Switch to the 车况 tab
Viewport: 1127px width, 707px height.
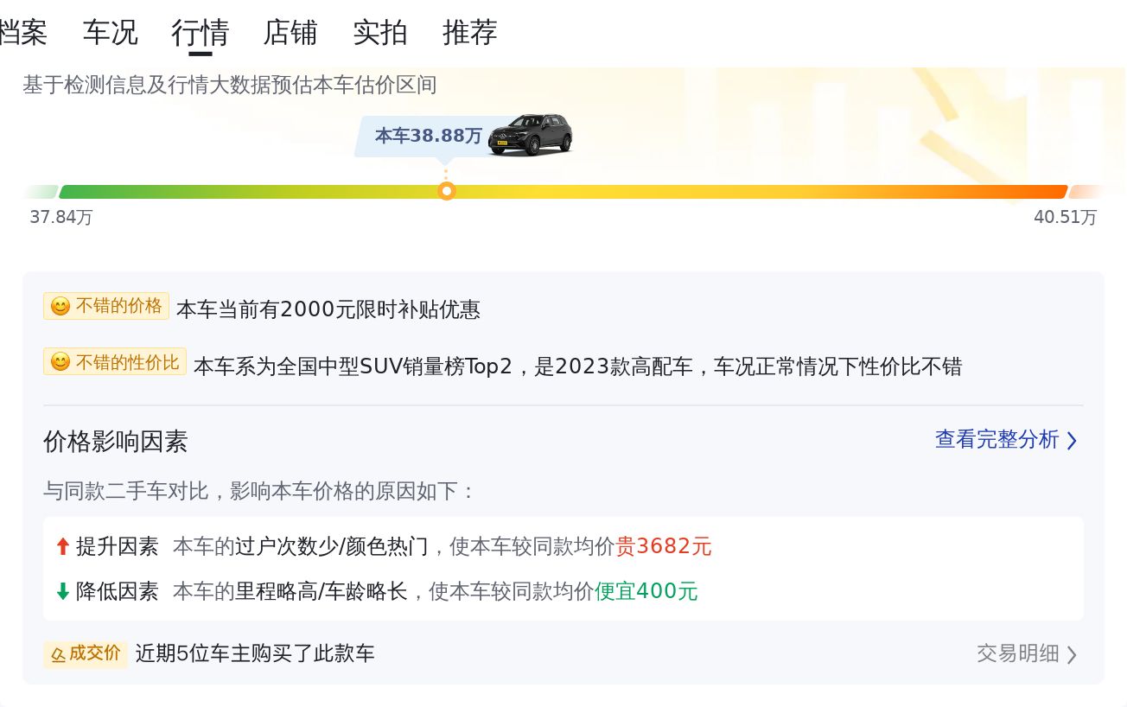click(110, 33)
